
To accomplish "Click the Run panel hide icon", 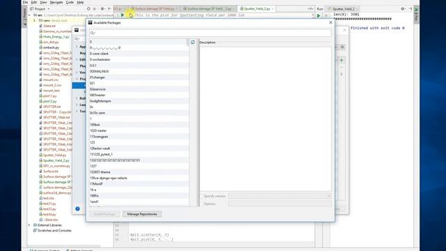I will [410, 9].
